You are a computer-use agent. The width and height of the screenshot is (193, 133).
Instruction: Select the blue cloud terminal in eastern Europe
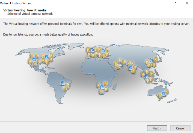point(103,51)
